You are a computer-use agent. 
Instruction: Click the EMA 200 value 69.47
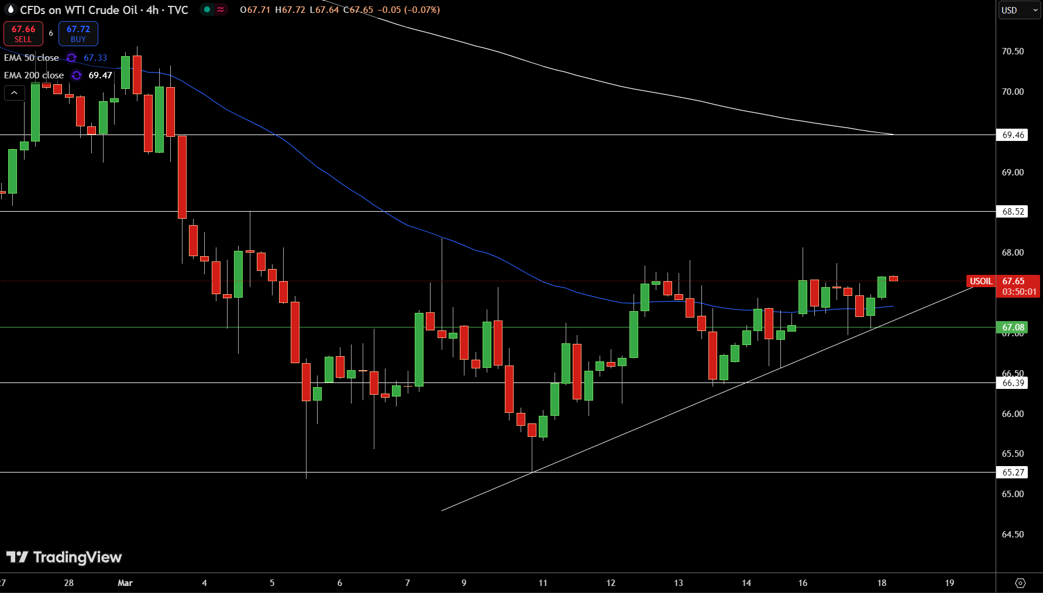101,75
